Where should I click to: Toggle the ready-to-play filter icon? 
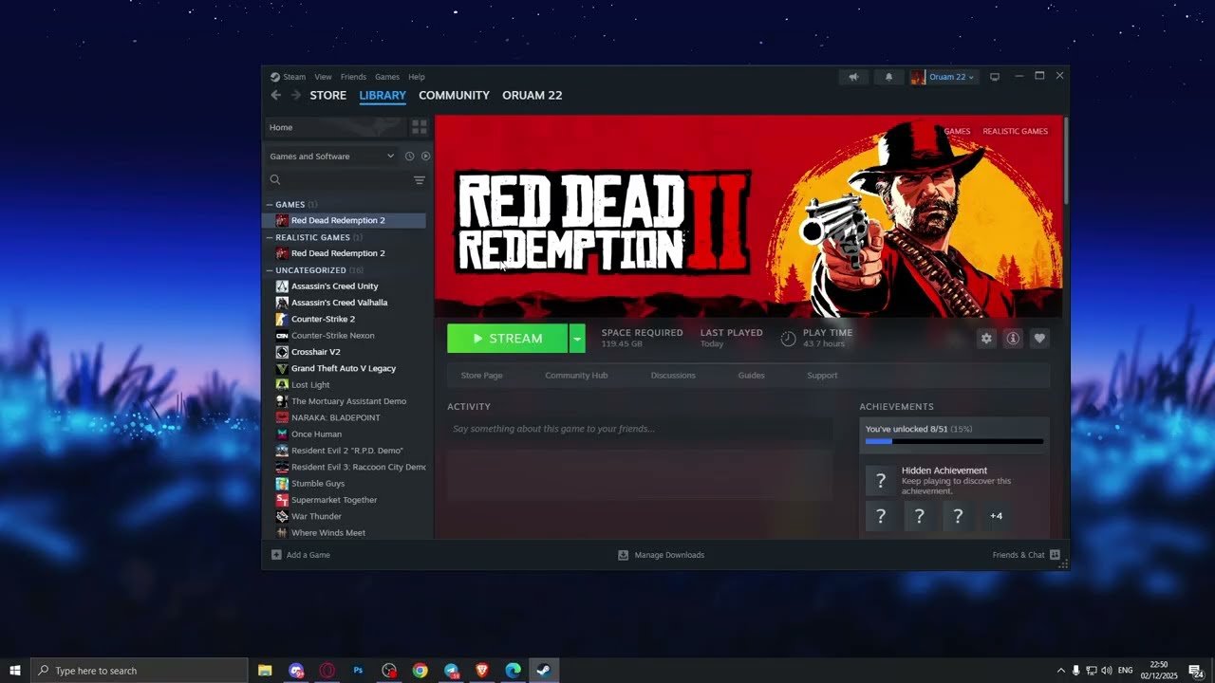[425, 157]
